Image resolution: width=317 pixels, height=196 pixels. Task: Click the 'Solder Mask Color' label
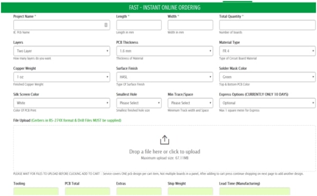pyautogui.click(x=233, y=68)
